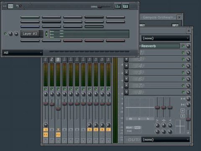Click the left EQ frequency knob
Image resolution: width=201 pixels, height=151 pixels.
157,125
